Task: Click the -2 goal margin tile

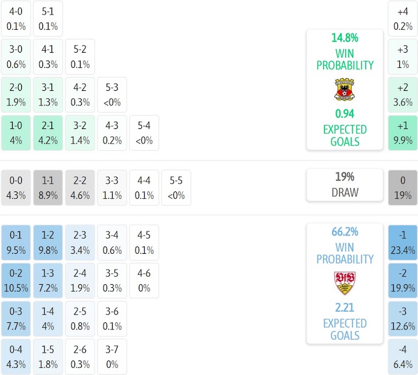Action: point(403,280)
